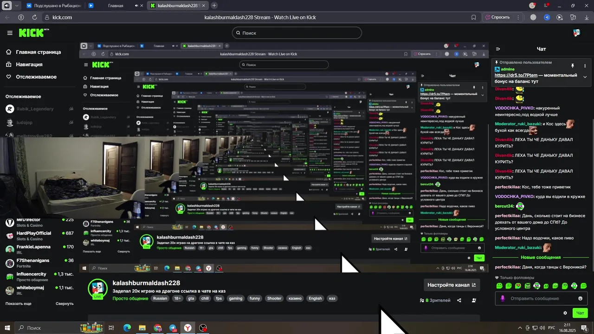Select the Shooter tag
Image resolution: width=594 pixels, height=334 pixels.
[x=274, y=298]
